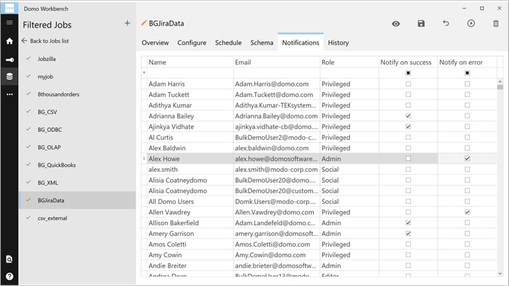The height and width of the screenshot is (286, 509).
Task: Save the job with the floppy disk icon
Action: (421, 24)
